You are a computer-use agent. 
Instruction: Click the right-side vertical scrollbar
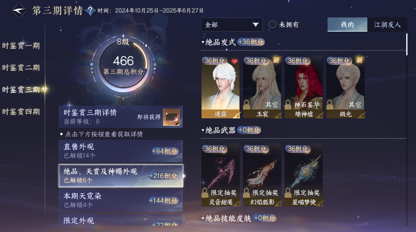(407, 44)
